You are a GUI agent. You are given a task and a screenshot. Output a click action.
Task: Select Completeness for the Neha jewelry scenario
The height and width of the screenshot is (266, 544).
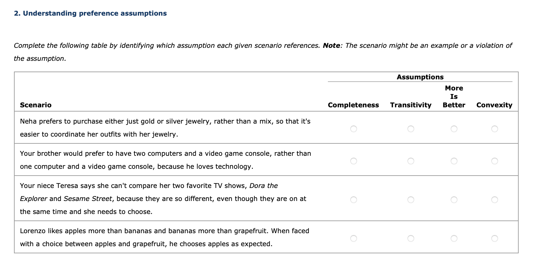click(354, 129)
